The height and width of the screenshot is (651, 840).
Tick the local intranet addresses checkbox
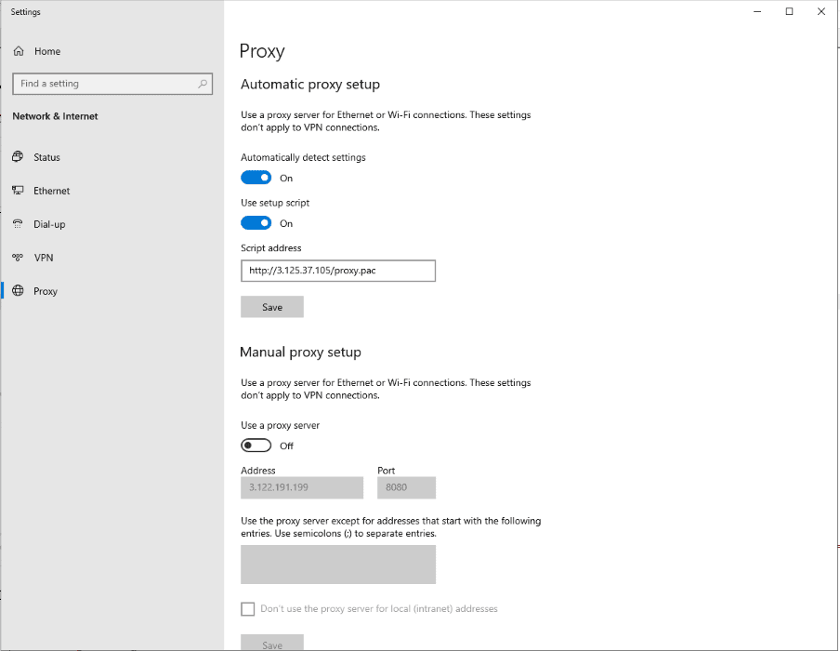[x=247, y=608]
